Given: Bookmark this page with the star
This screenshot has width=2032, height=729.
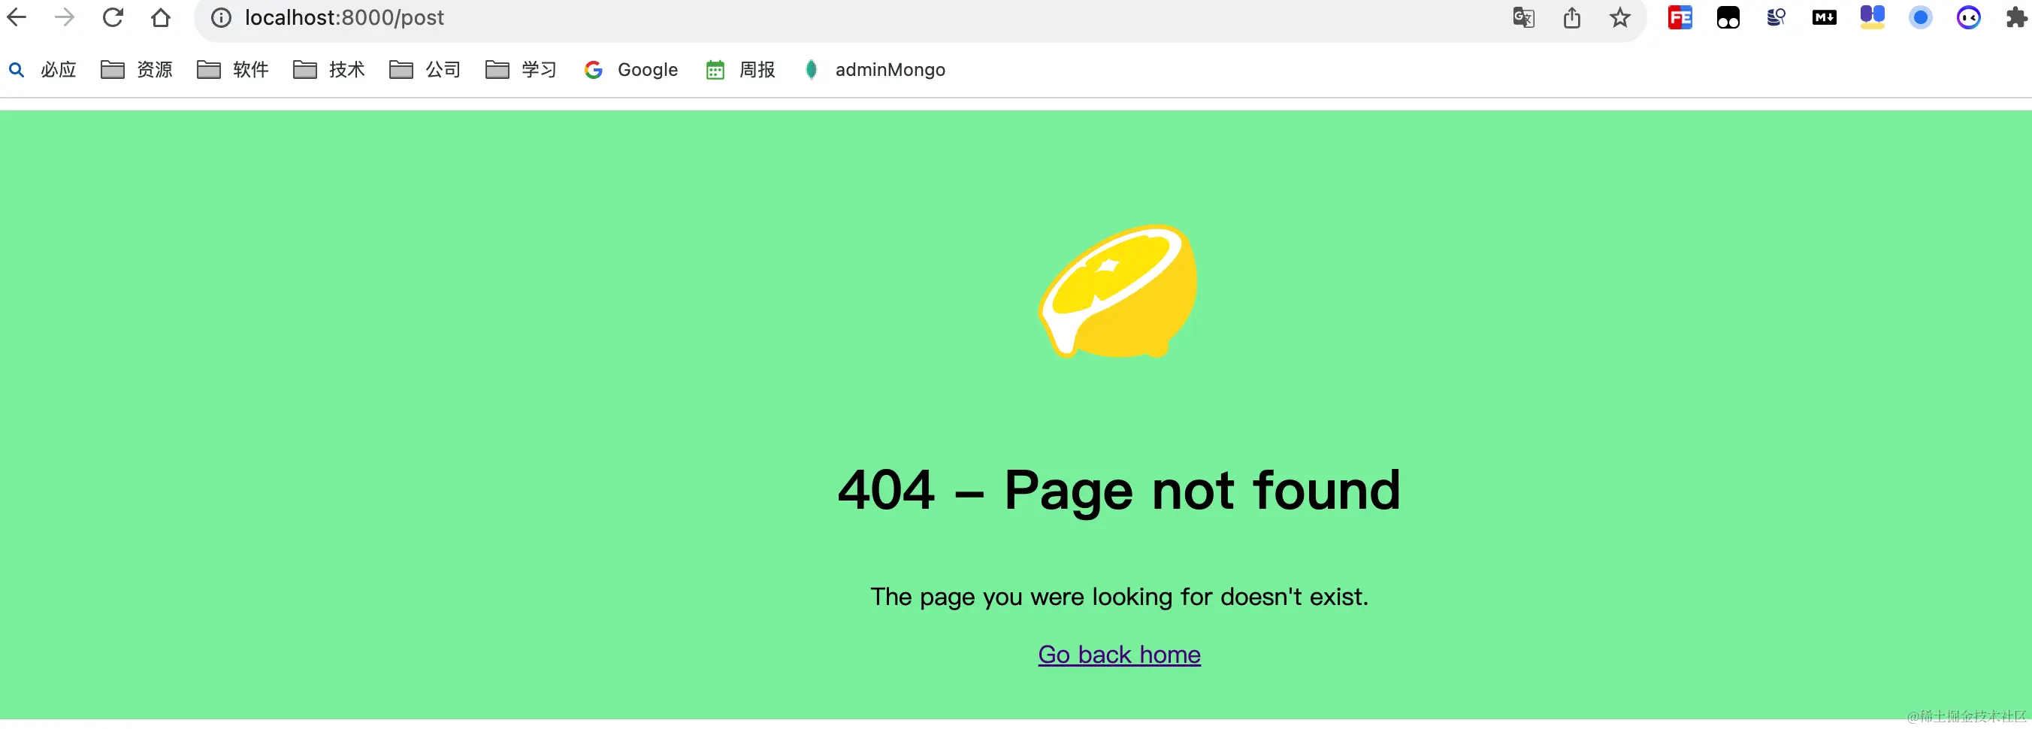Looking at the screenshot, I should [x=1619, y=17].
